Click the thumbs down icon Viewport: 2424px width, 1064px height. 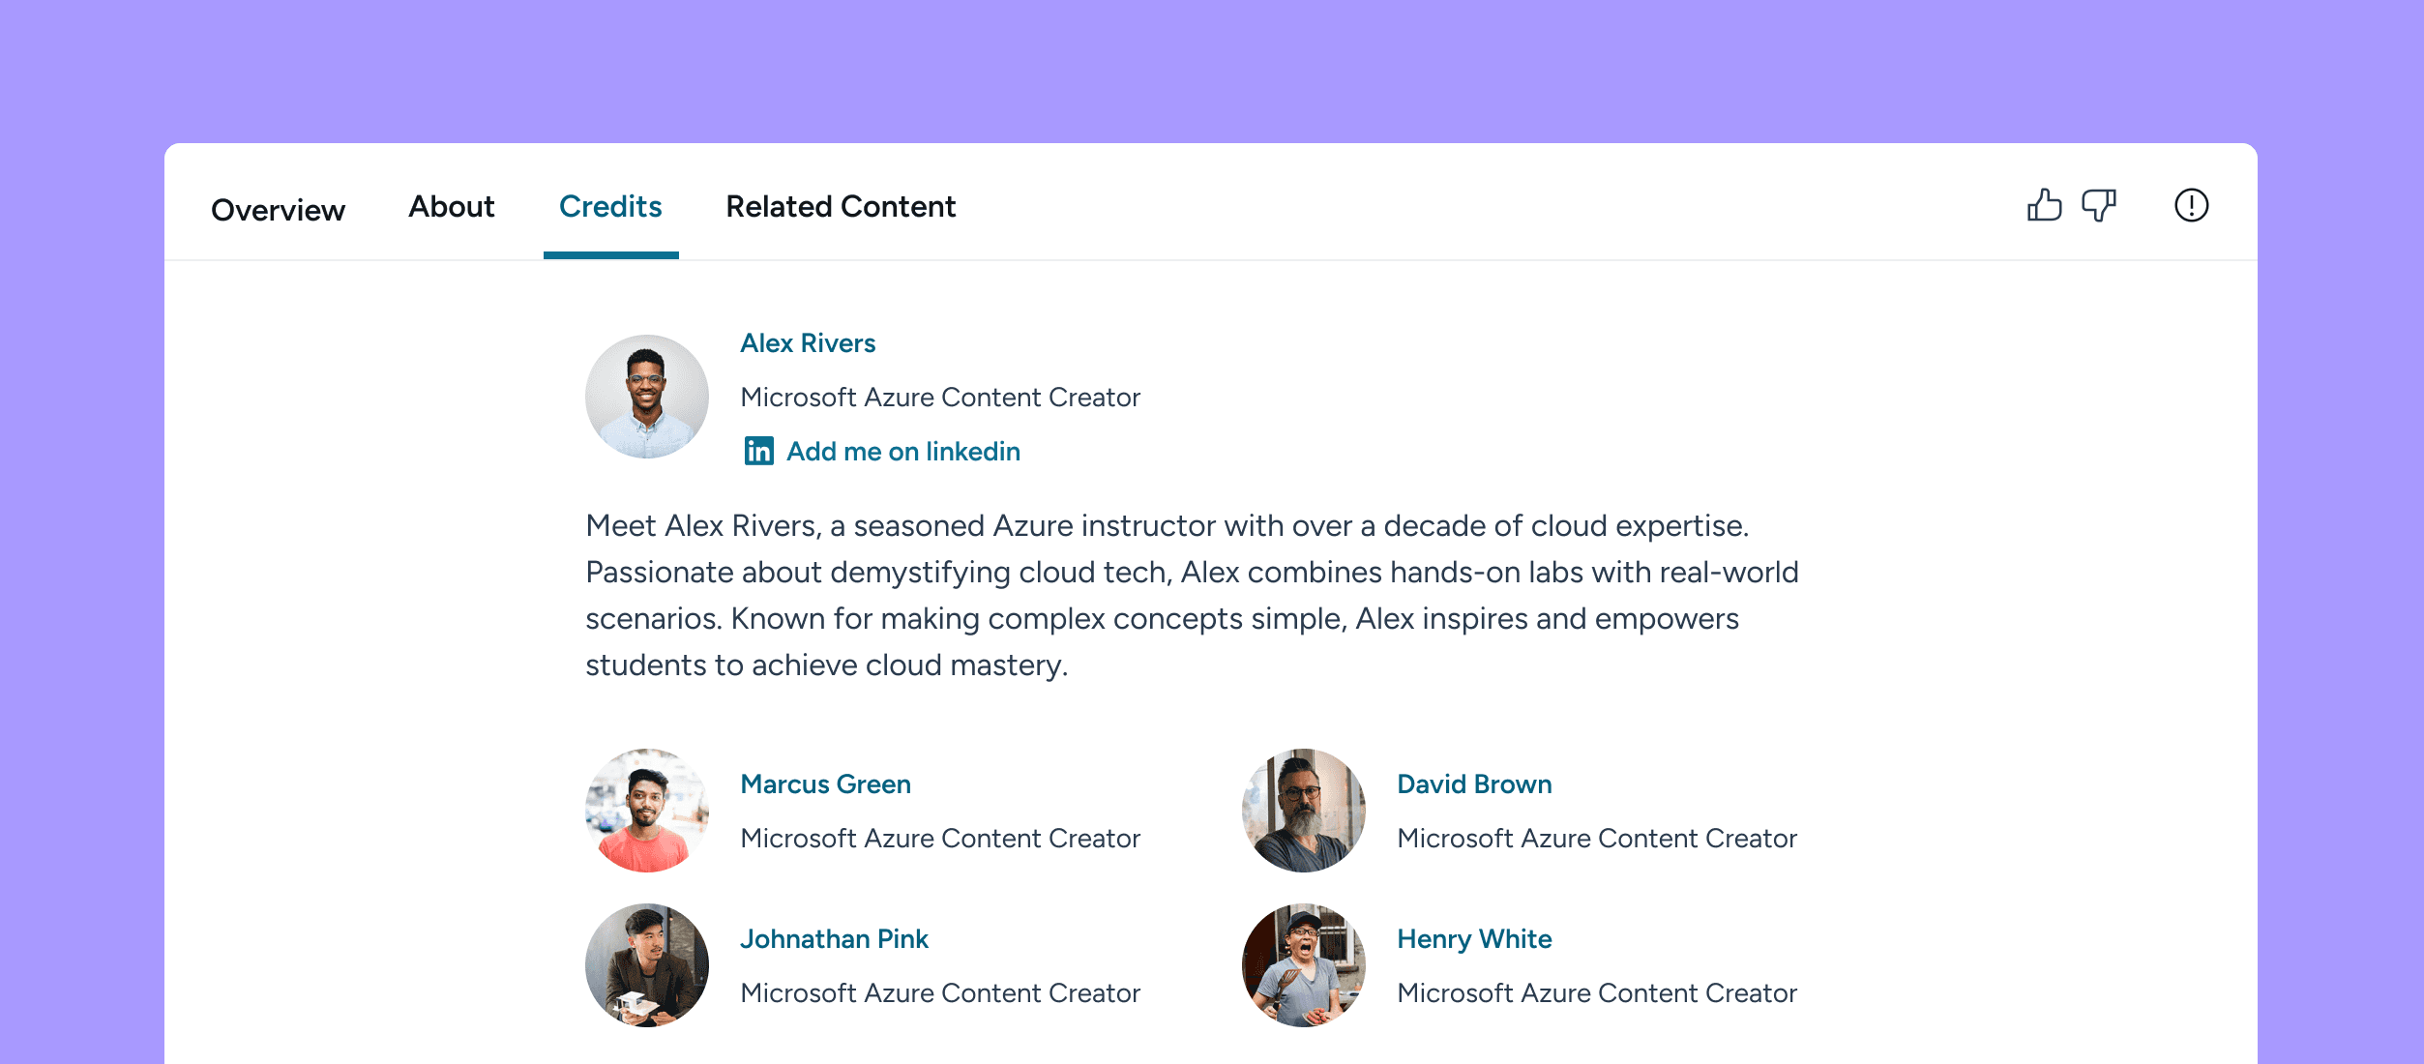[2099, 205]
